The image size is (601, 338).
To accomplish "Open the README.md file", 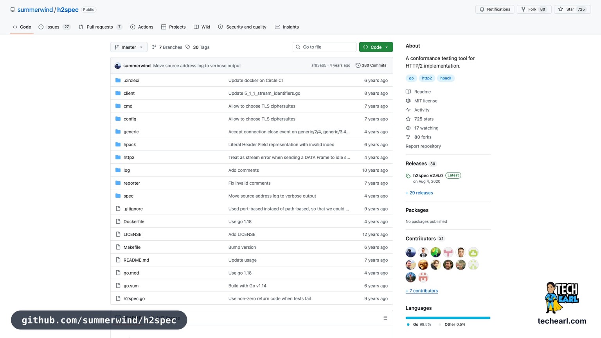I will [136, 260].
